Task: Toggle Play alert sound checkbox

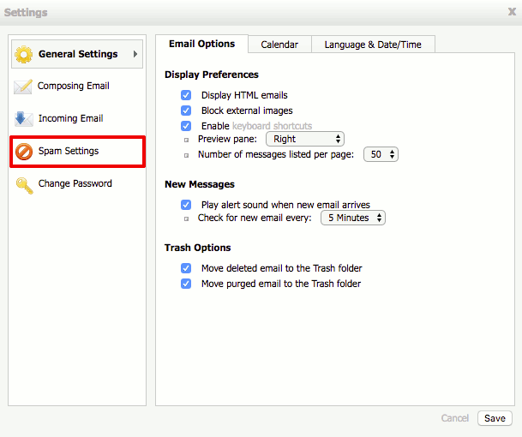Action: (186, 205)
